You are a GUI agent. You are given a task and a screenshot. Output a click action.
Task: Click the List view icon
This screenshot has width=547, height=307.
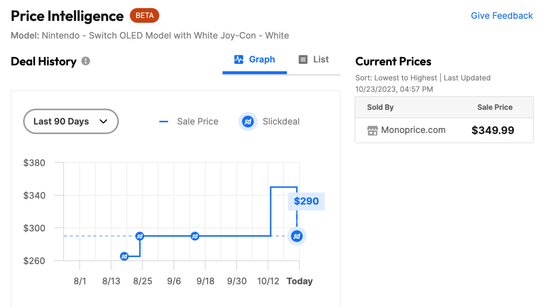[x=303, y=59]
